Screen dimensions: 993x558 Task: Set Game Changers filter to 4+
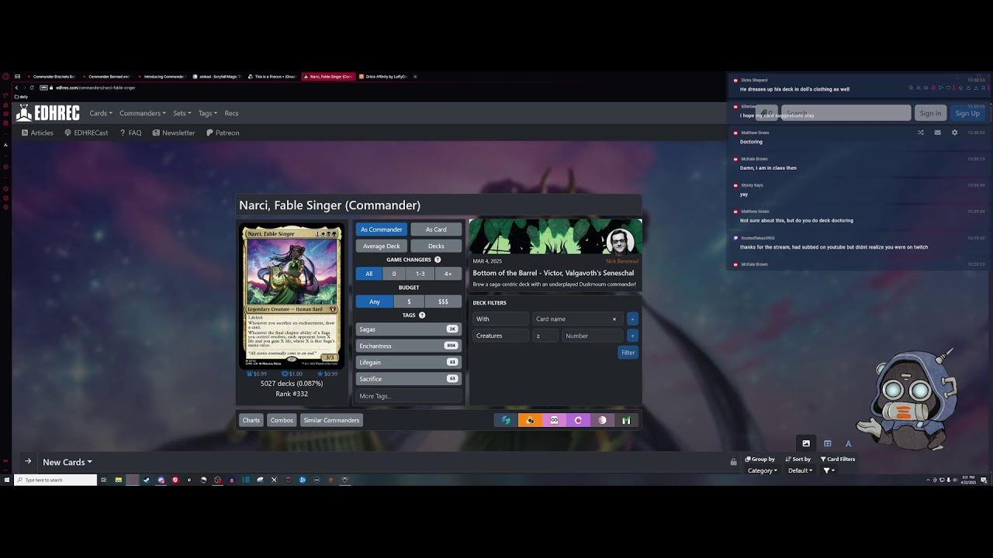coord(448,274)
